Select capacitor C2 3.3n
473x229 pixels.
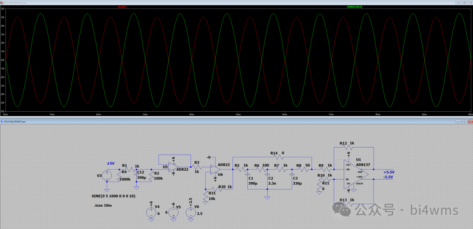coord(267,175)
